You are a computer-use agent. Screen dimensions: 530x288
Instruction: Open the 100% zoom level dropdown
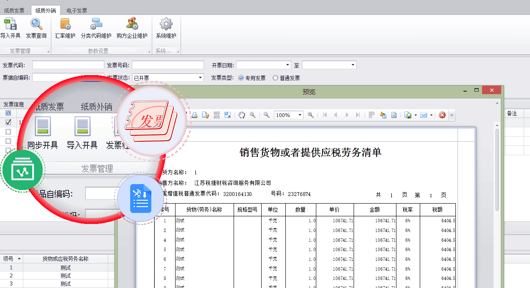click(x=300, y=115)
